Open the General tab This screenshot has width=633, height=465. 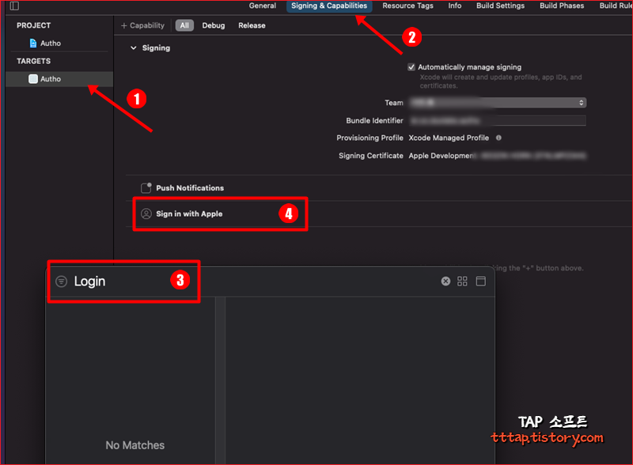click(263, 6)
